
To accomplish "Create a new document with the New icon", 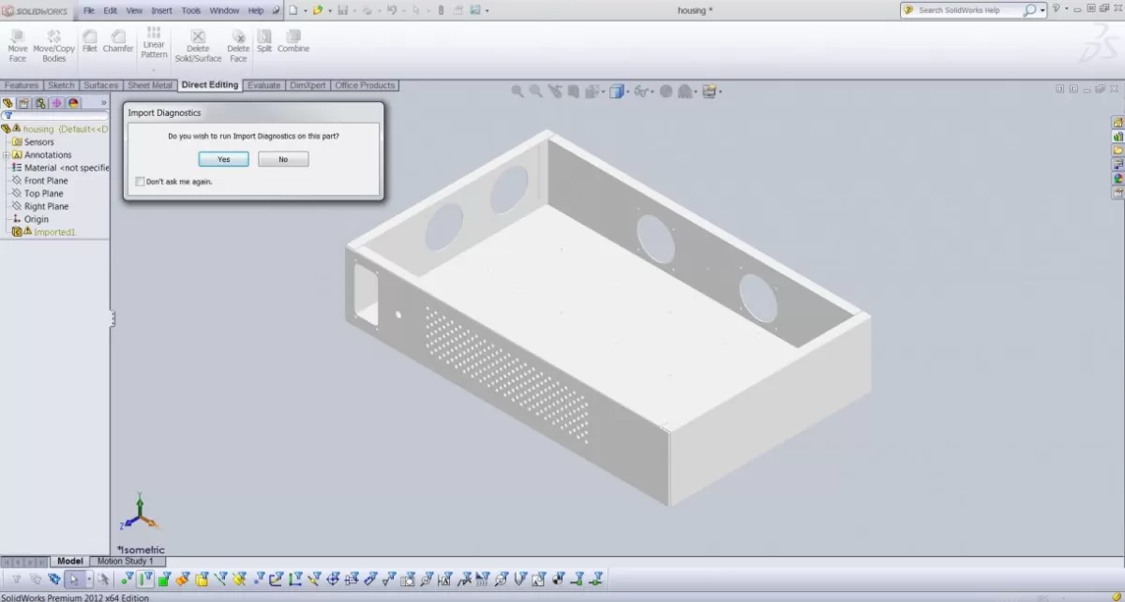I will pyautogui.click(x=293, y=10).
